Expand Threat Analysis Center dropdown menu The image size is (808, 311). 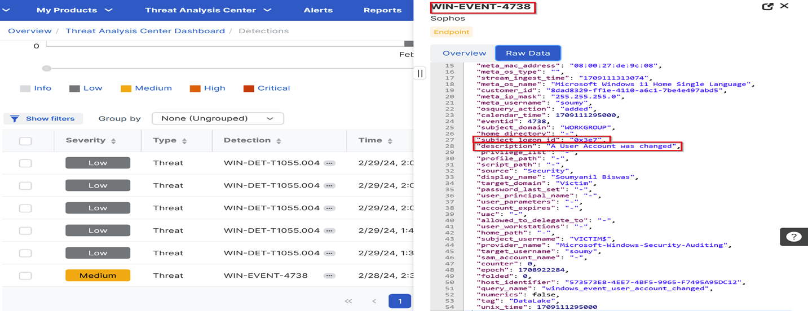[208, 10]
